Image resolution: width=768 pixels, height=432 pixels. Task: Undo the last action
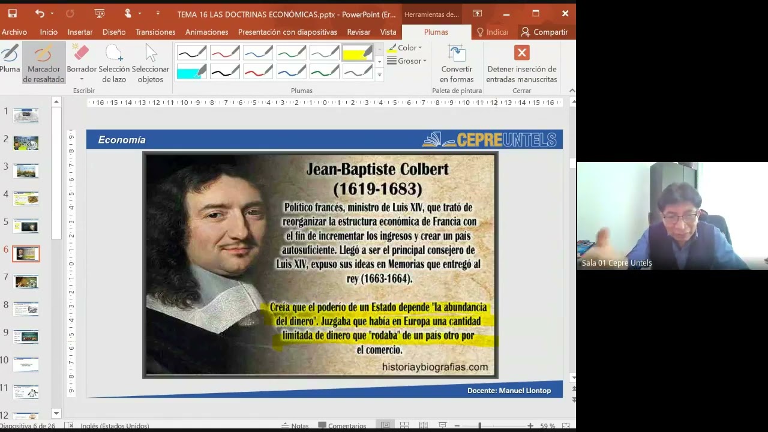(40, 13)
